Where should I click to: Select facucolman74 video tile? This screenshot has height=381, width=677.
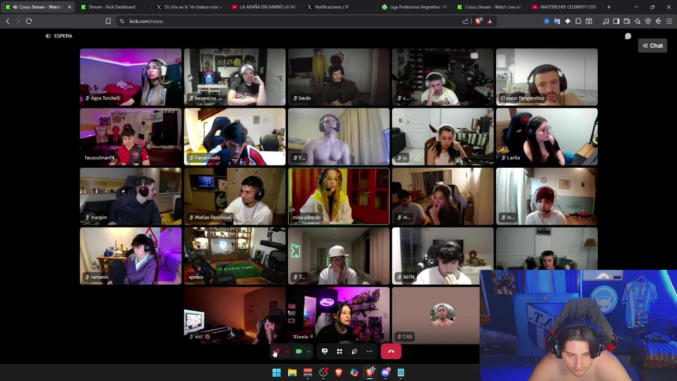click(x=131, y=137)
